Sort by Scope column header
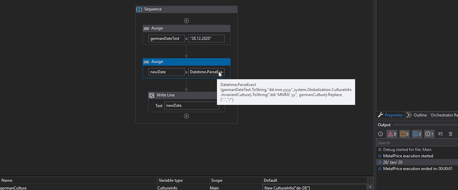Screen dimensions: 458x190 [236, 180]
